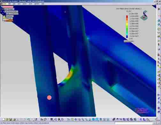Viewport: 161px width, 125px height.
Task: Click the New document icon in bottom toolbar
Action: [4, 119]
